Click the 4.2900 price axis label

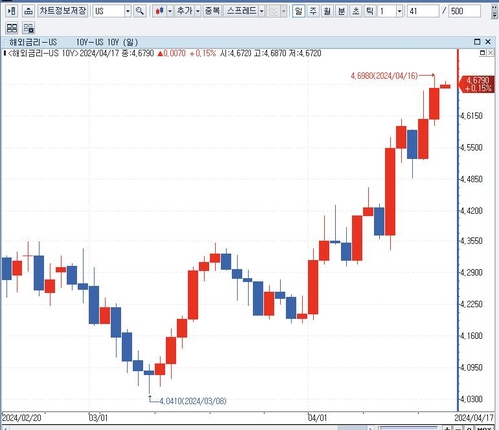point(471,273)
